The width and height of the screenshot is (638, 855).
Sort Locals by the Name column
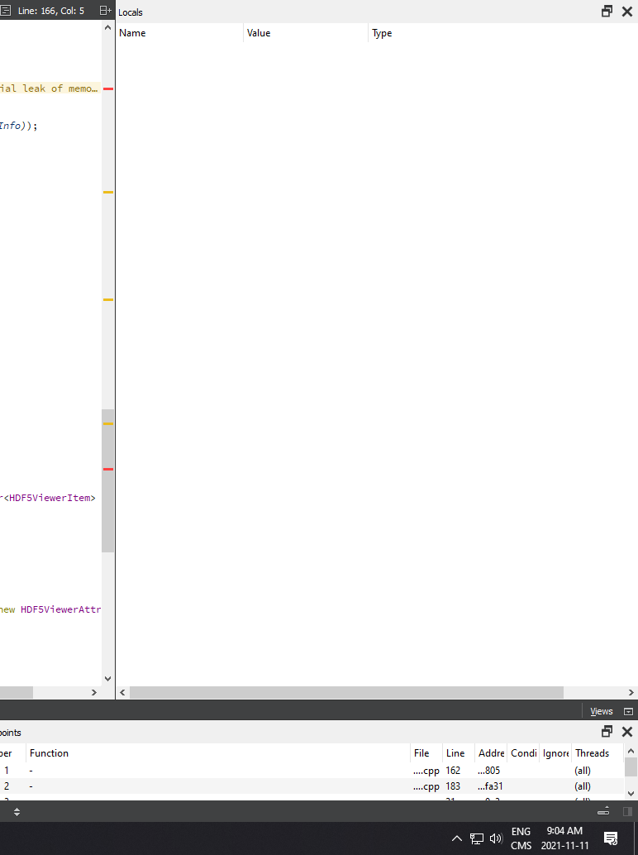[179, 33]
